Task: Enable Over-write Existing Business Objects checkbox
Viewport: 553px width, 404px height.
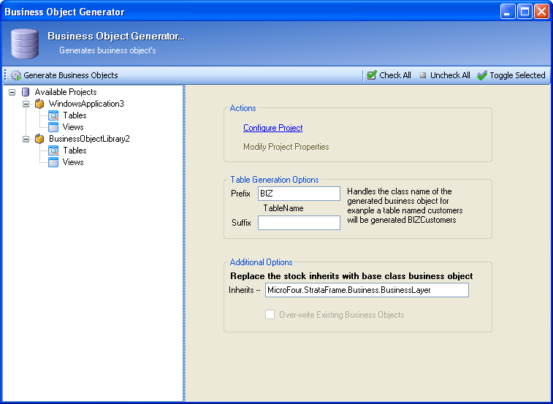Action: pyautogui.click(x=270, y=315)
